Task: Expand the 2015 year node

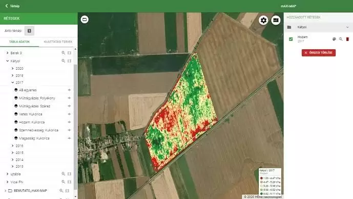Action: pos(13,152)
